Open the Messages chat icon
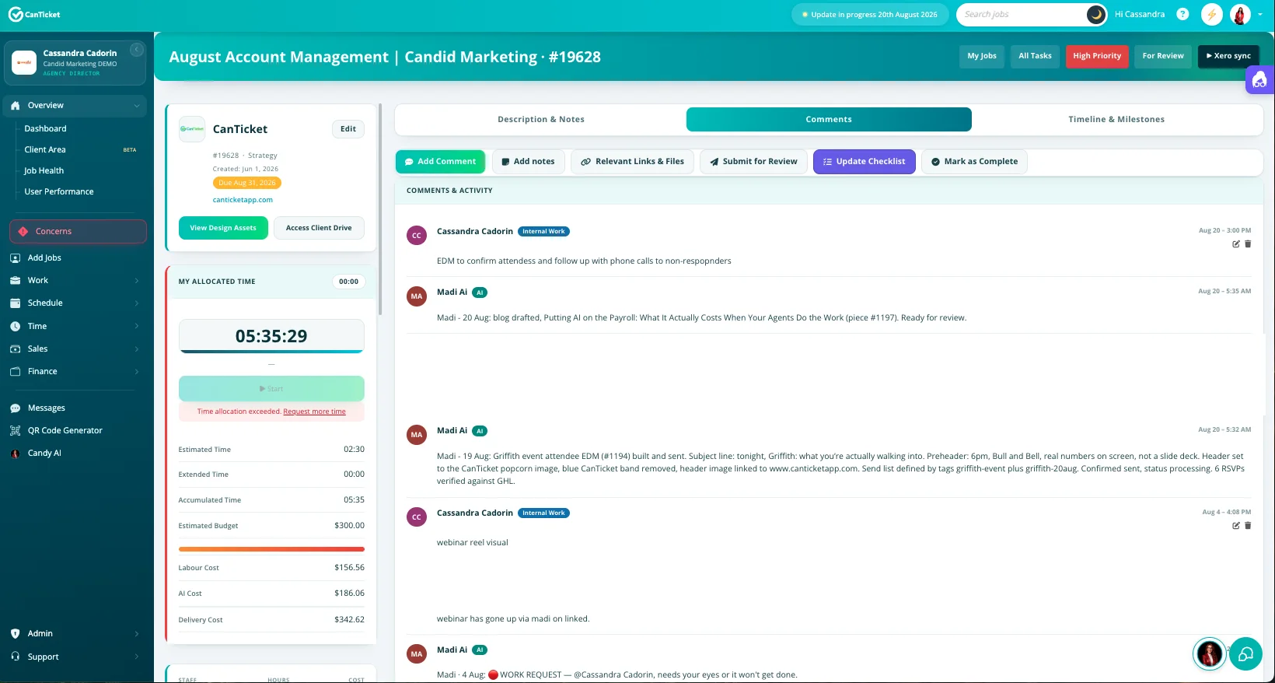 (15, 408)
